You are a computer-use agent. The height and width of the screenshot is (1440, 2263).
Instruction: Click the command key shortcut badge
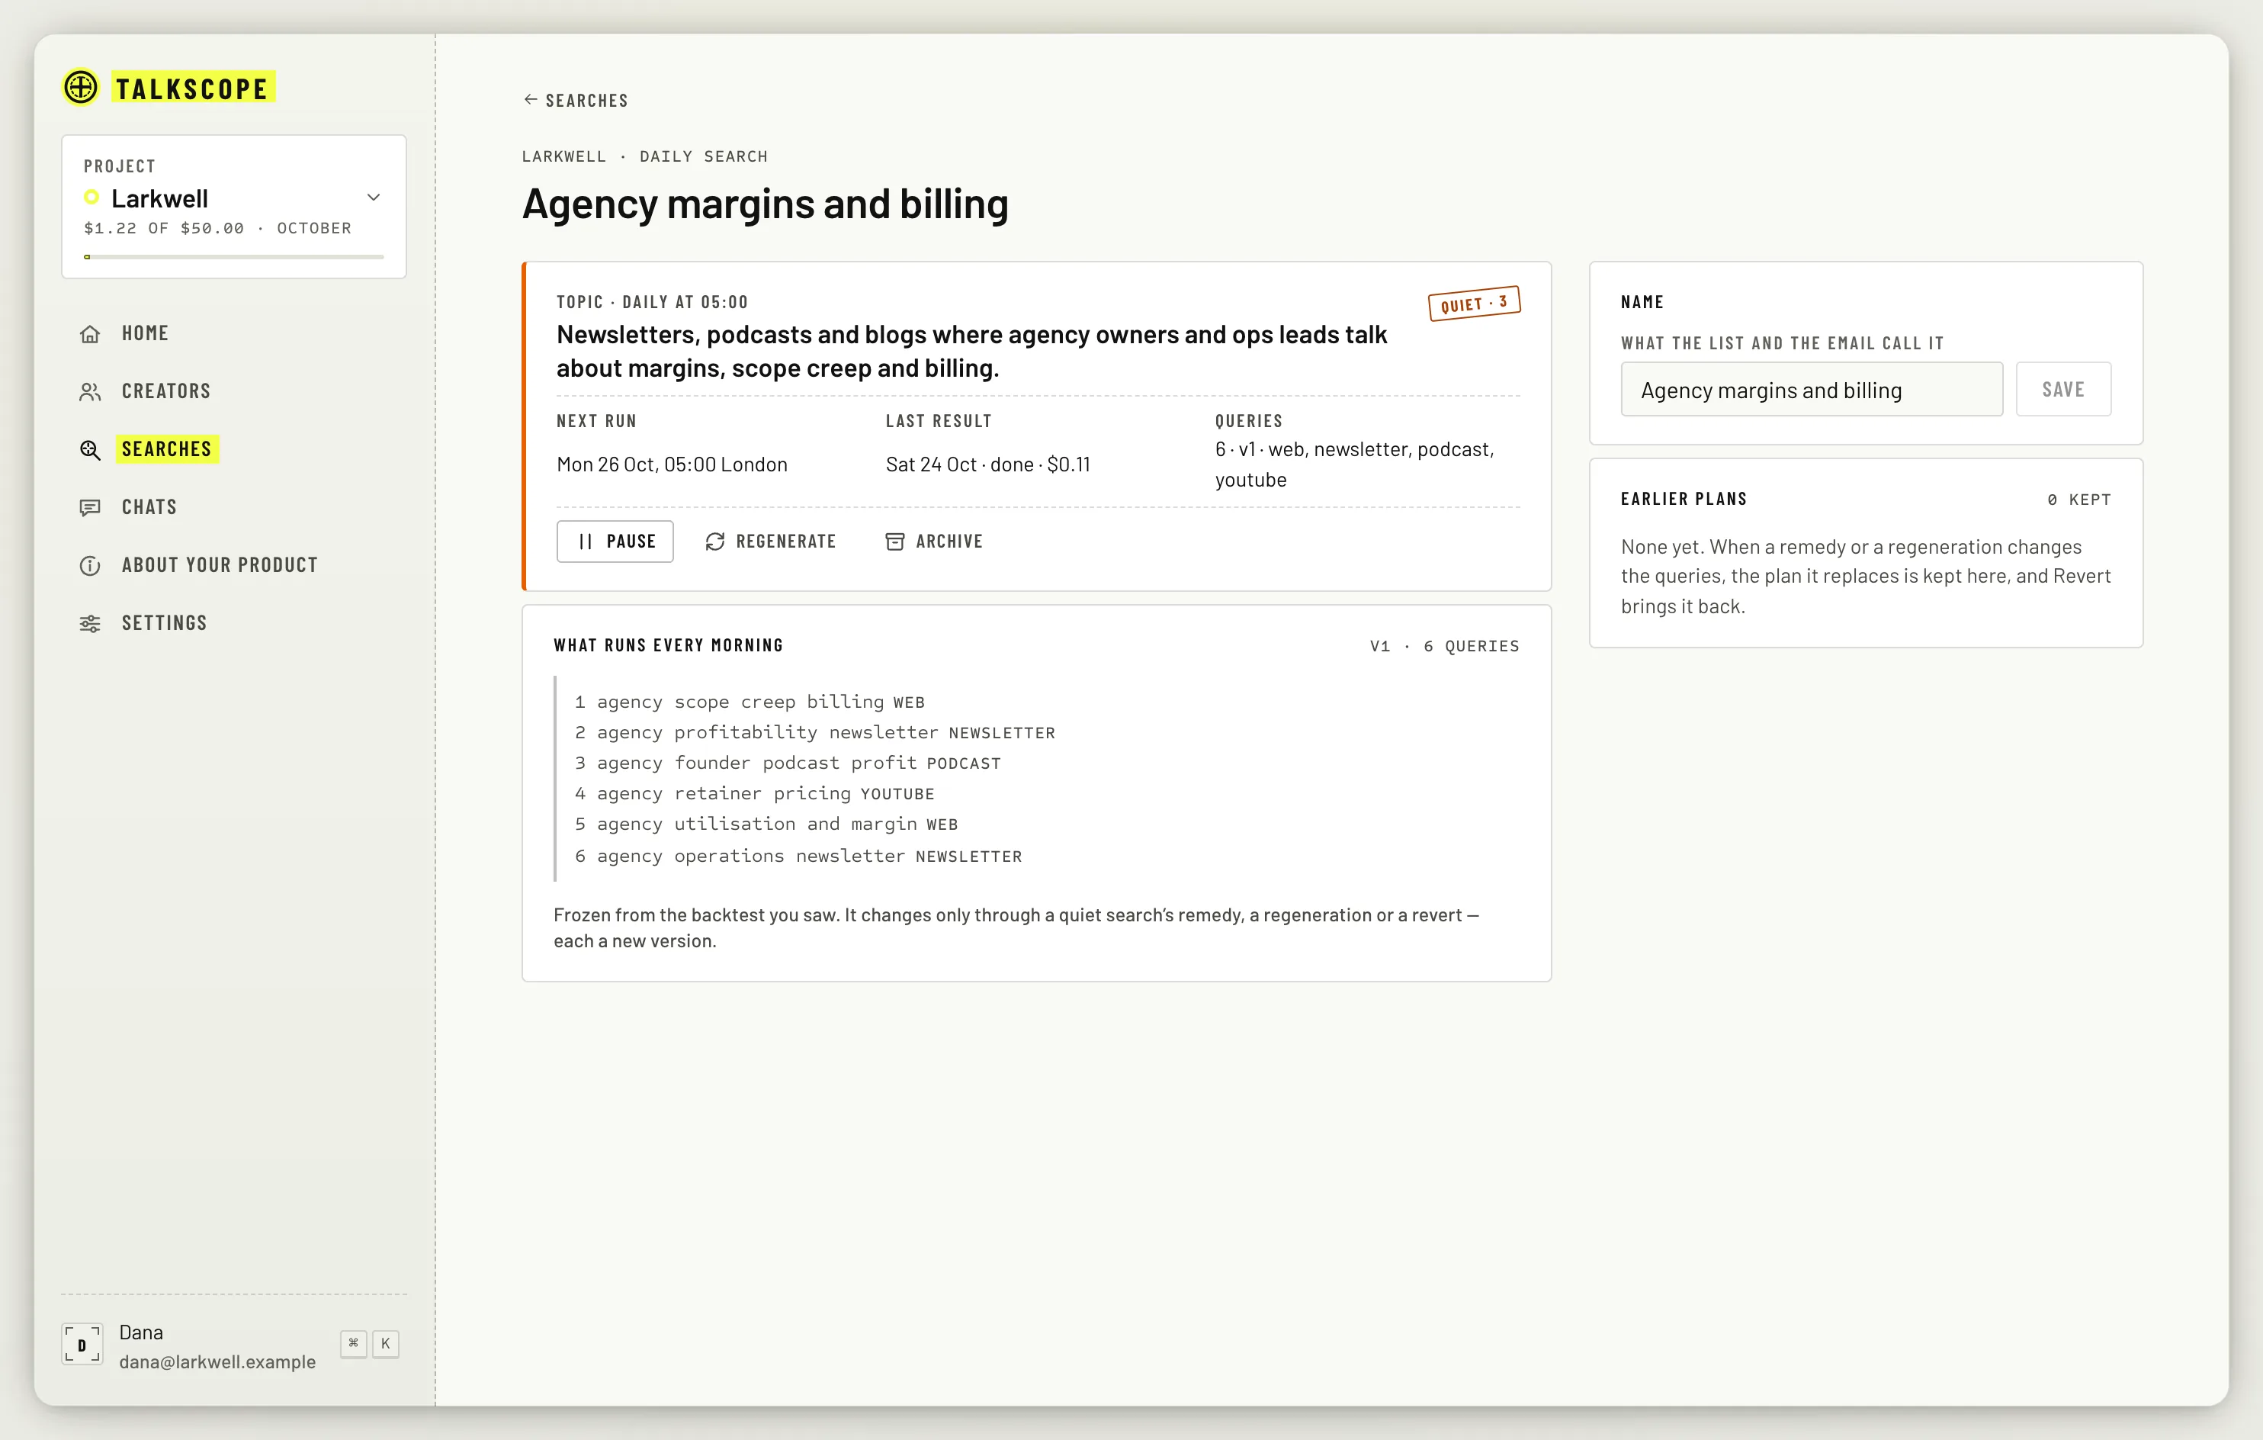coord(353,1344)
